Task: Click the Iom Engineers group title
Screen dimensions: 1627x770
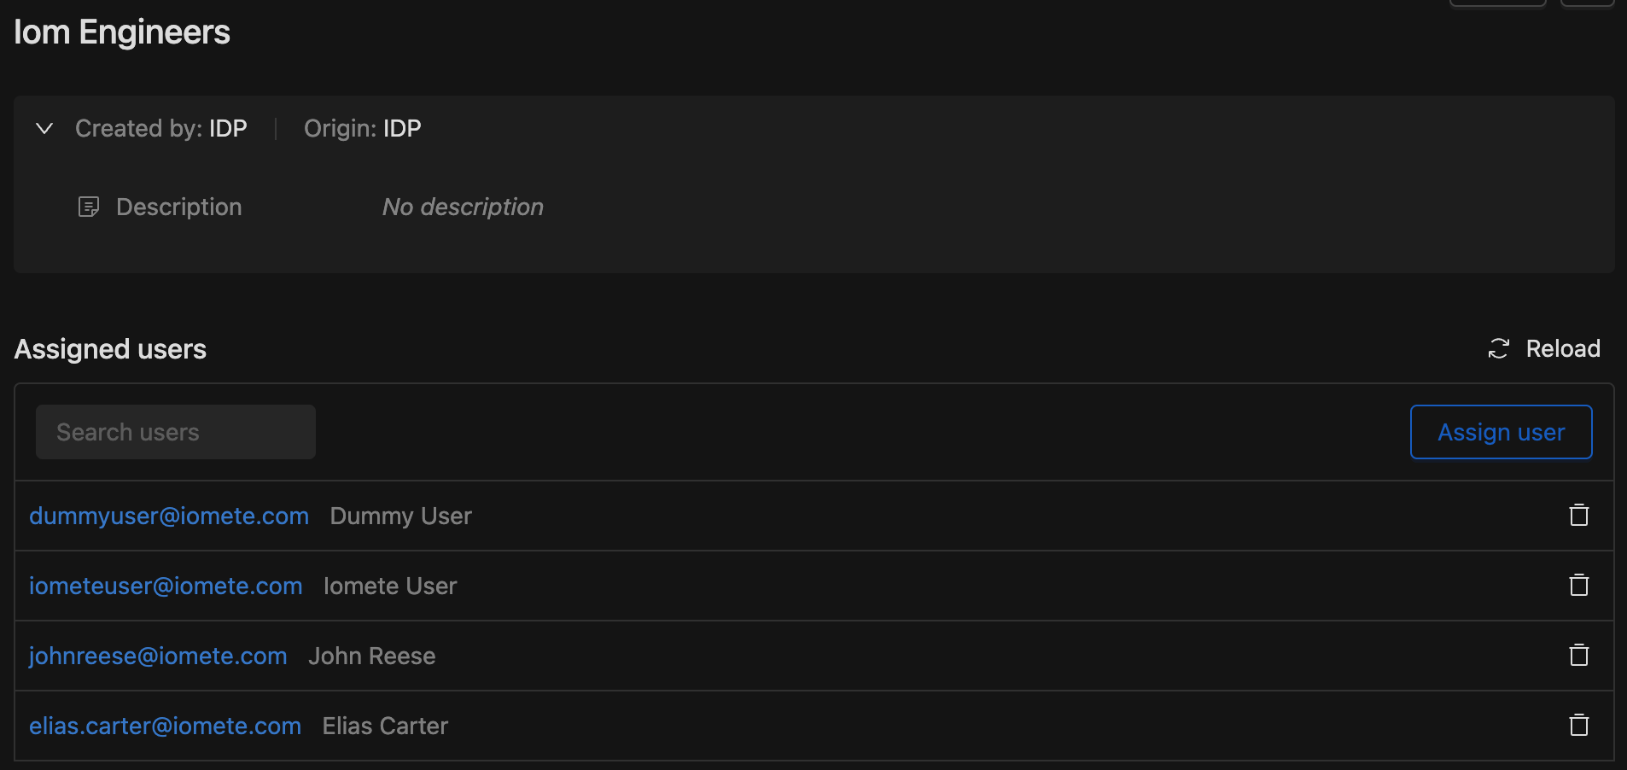Action: 122,32
